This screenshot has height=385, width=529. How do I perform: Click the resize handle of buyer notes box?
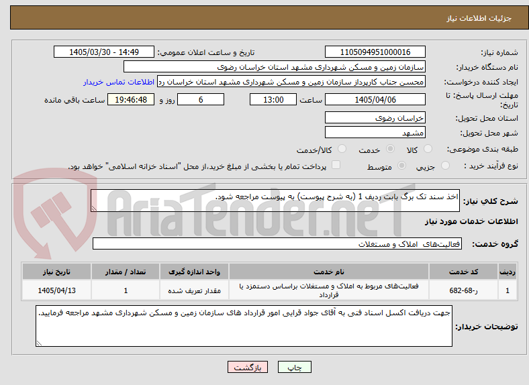click(x=39, y=343)
